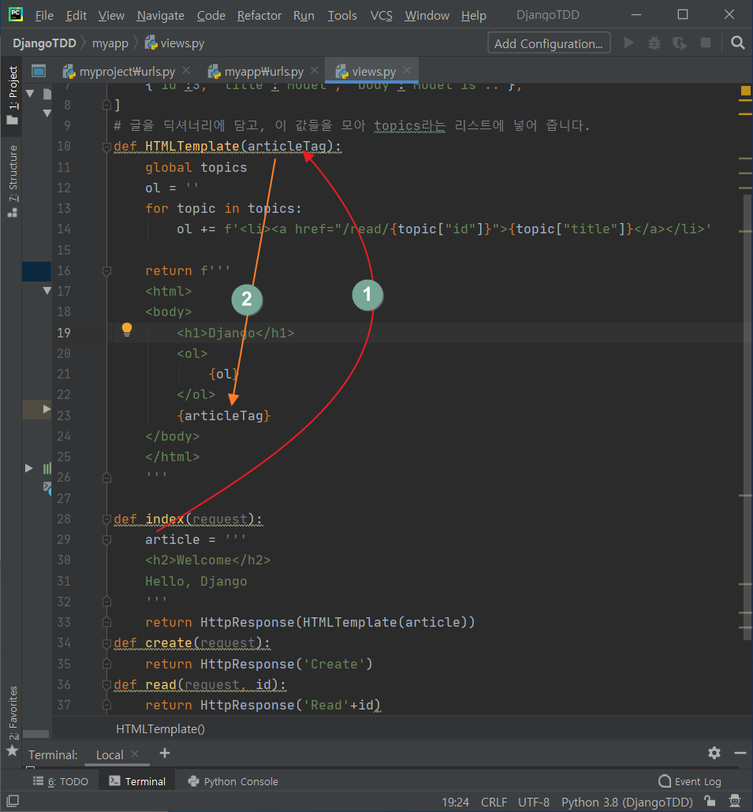Open the Event Log
This screenshot has height=812, width=753.
tap(689, 781)
